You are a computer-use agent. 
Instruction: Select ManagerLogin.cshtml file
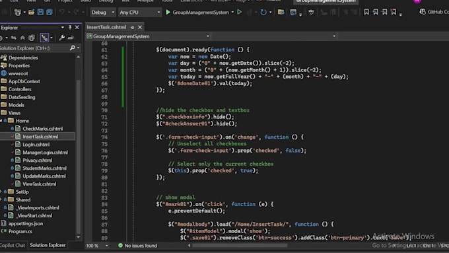pyautogui.click(x=46, y=153)
